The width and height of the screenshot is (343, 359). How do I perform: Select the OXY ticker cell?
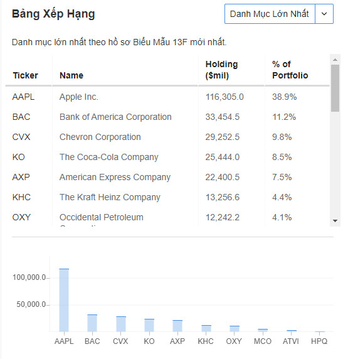21,217
